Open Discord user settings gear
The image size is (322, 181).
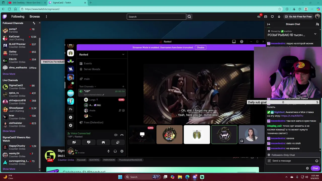[122, 151]
